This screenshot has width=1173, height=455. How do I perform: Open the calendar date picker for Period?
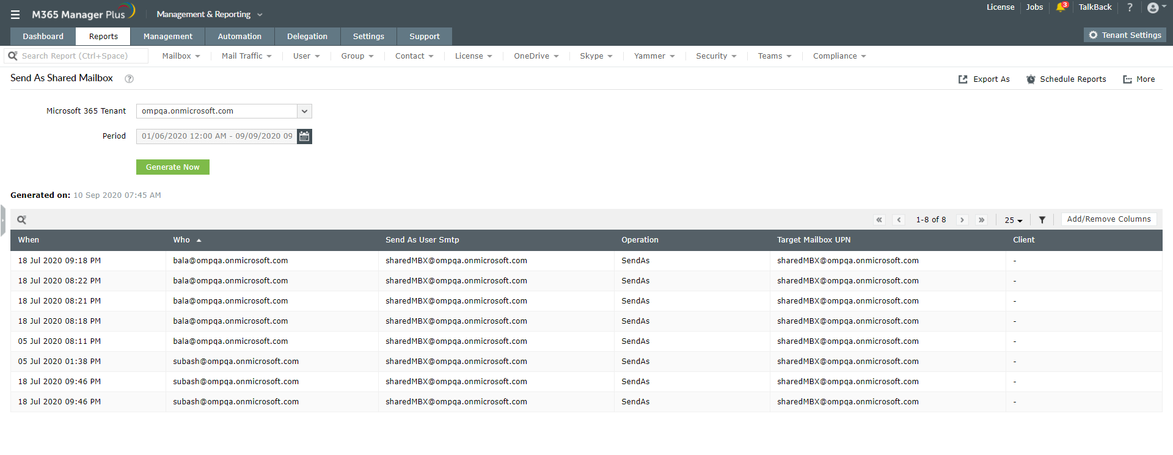pyautogui.click(x=304, y=136)
